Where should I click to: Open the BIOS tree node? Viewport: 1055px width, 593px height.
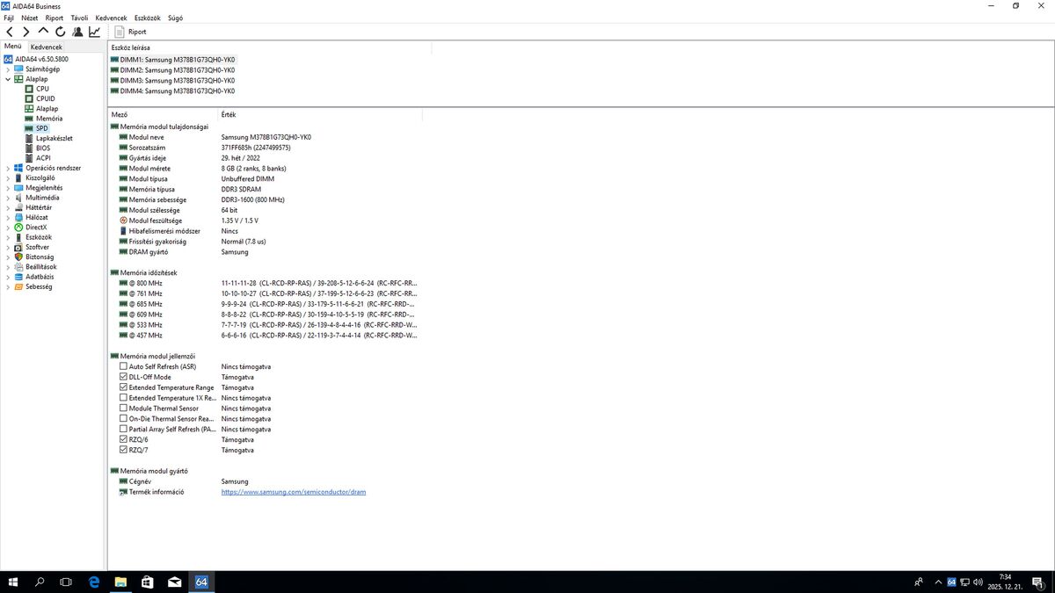click(43, 148)
